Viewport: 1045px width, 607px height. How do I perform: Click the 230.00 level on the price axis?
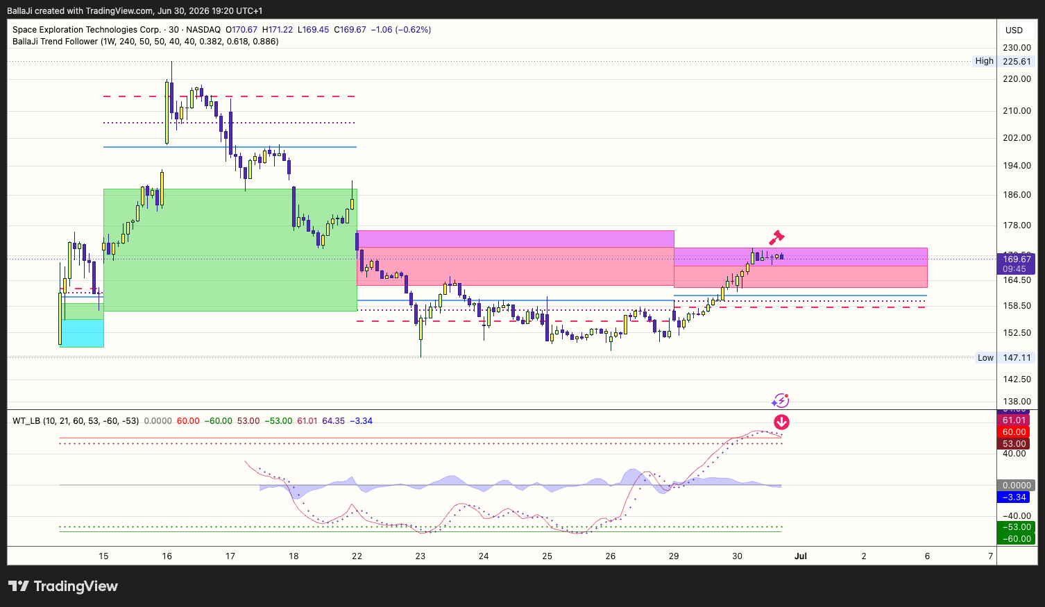pyautogui.click(x=1017, y=48)
